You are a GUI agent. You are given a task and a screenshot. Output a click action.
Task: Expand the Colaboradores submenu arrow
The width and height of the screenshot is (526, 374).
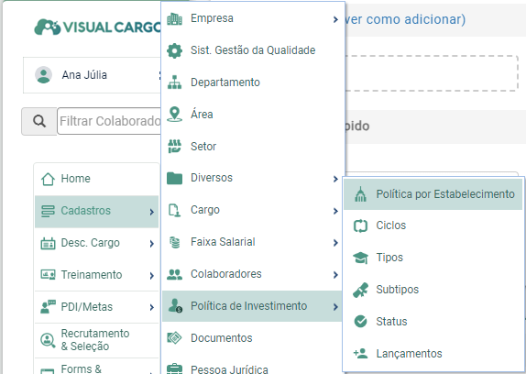(335, 275)
